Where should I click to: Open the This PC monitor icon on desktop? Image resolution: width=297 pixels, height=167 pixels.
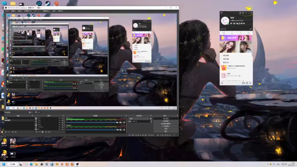point(4,3)
